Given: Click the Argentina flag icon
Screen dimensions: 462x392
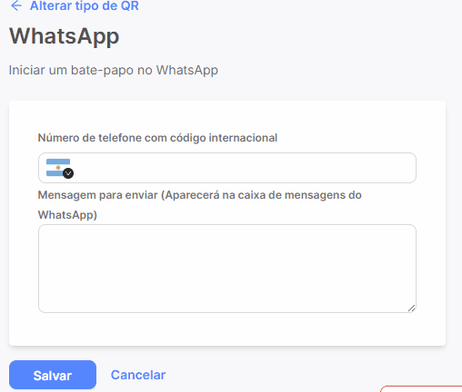Looking at the screenshot, I should click(58, 168).
